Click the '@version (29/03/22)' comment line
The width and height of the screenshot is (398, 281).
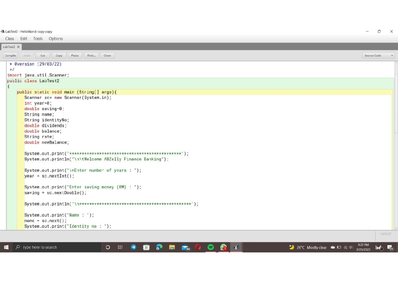coord(36,64)
